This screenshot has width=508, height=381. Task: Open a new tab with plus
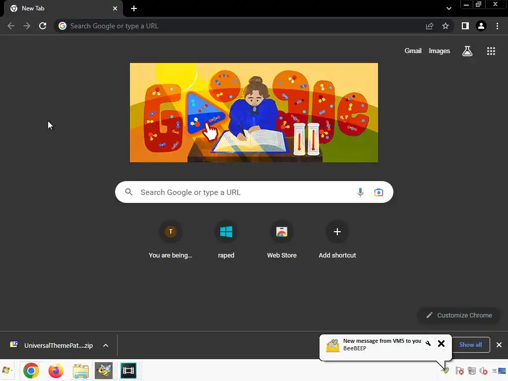point(134,8)
